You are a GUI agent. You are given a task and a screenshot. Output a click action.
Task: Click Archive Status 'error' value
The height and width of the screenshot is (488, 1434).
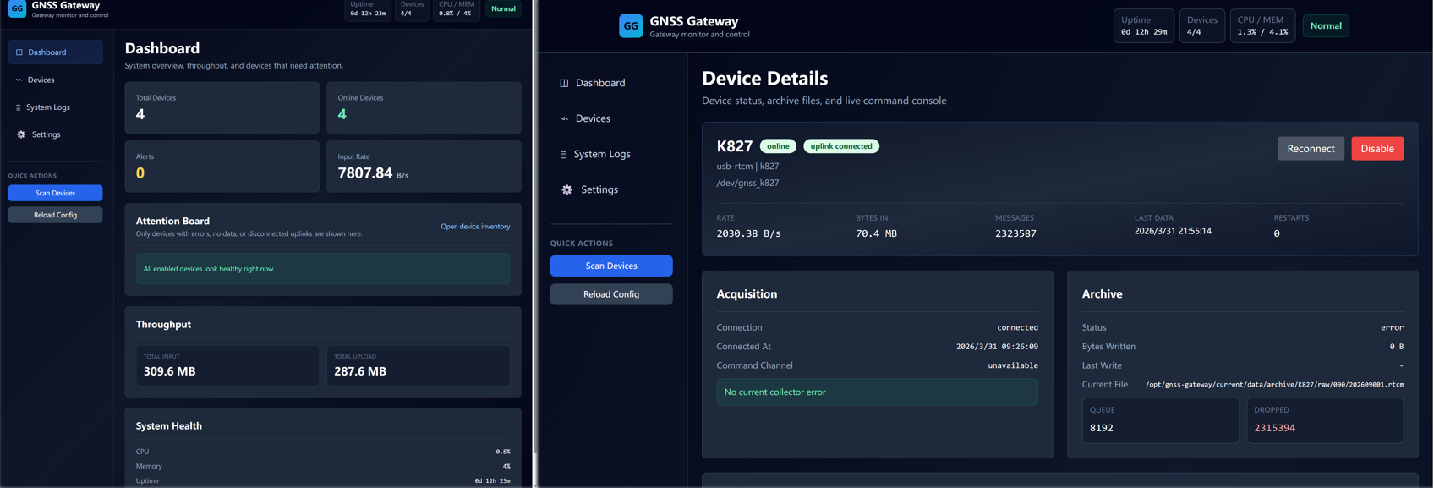tap(1392, 327)
